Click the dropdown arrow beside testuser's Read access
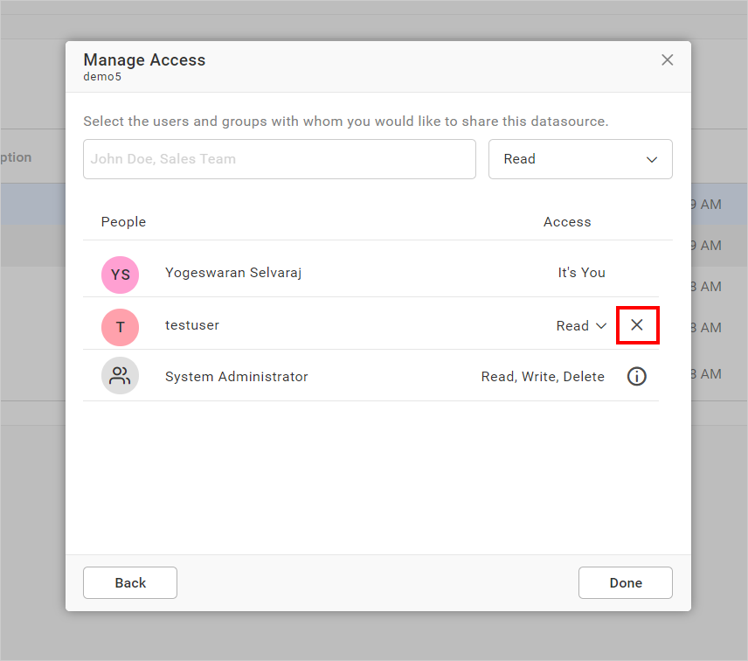The height and width of the screenshot is (661, 748). pyautogui.click(x=603, y=325)
